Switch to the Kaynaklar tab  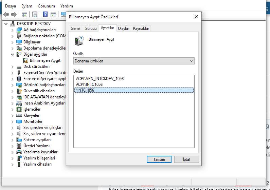(141, 28)
